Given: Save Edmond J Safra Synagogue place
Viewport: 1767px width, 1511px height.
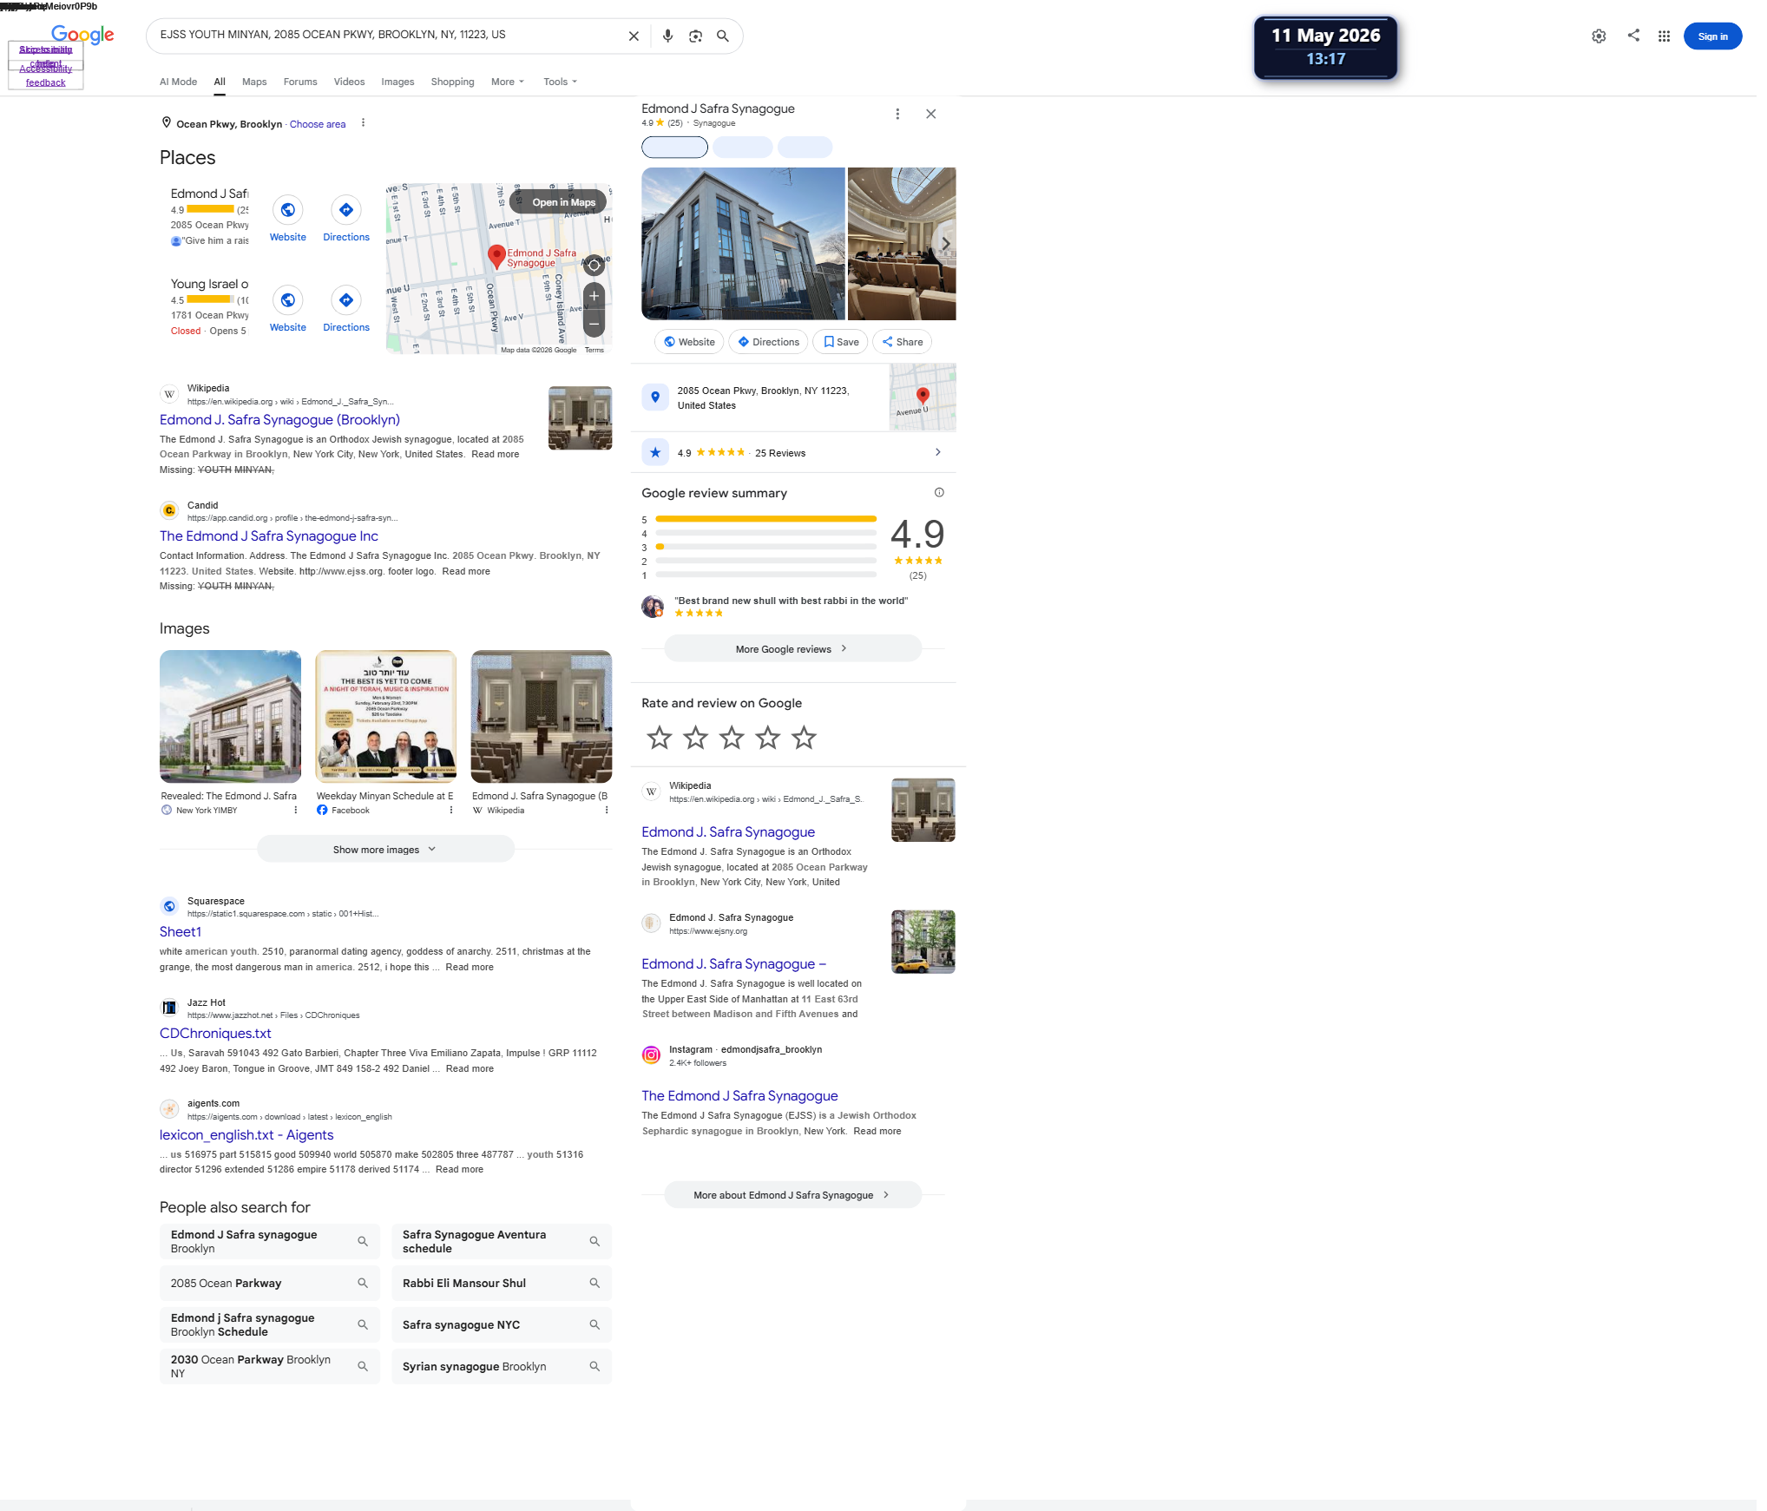Looking at the screenshot, I should point(841,342).
